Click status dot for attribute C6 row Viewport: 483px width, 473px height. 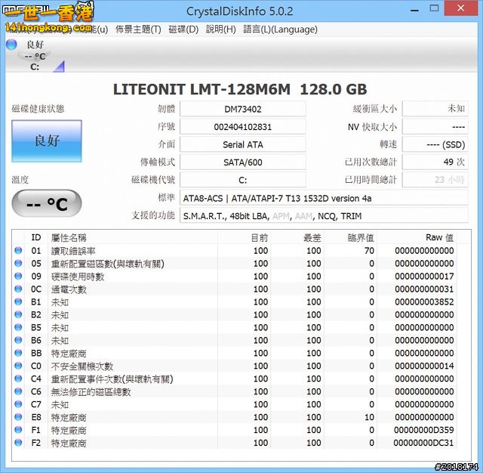[18, 391]
